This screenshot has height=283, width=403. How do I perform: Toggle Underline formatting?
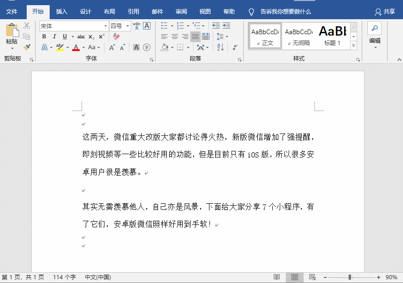point(65,37)
